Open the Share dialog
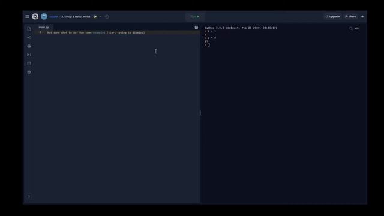The height and width of the screenshot is (216, 384). [x=350, y=16]
